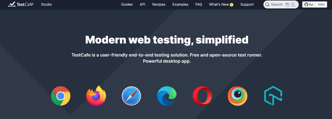Open the Studio link in header
This screenshot has height=119, width=332.
pyautogui.click(x=46, y=5)
